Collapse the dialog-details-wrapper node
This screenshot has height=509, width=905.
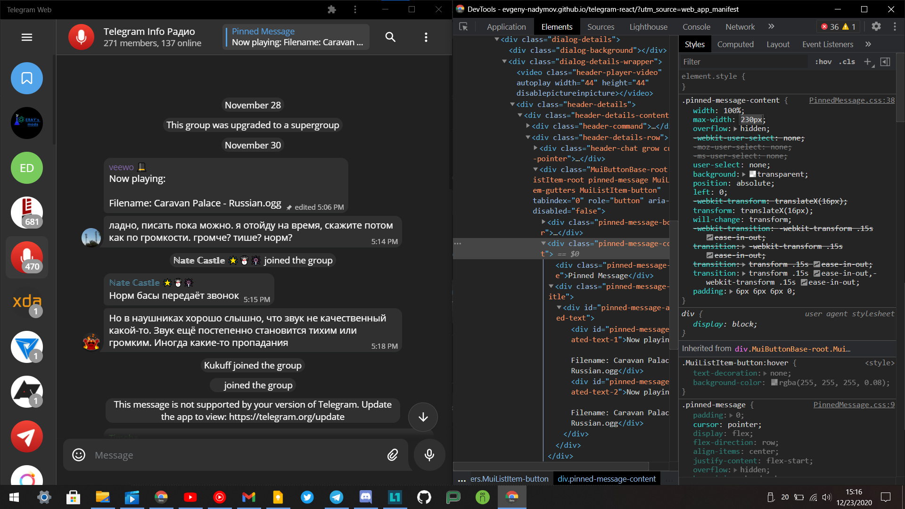[x=506, y=61]
